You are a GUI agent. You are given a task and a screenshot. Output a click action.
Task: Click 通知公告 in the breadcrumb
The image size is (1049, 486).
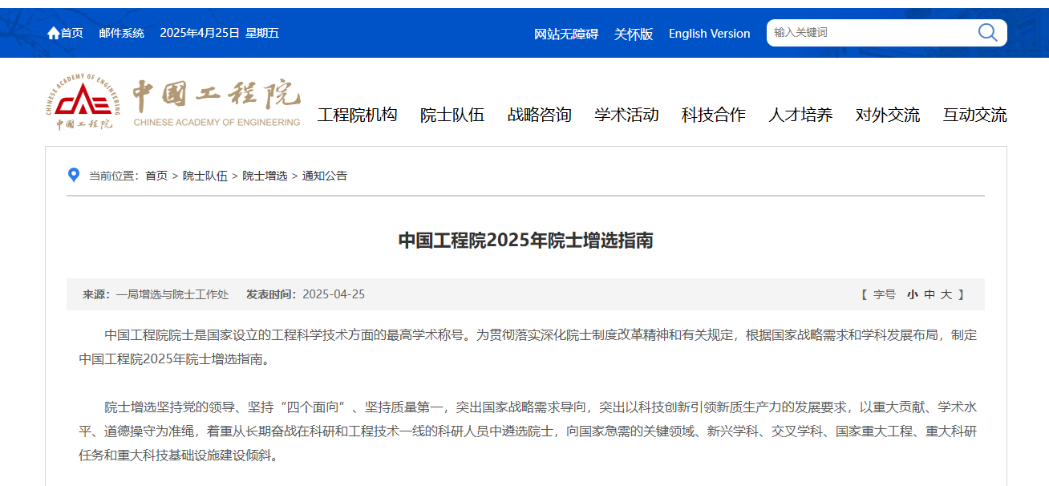pos(325,176)
